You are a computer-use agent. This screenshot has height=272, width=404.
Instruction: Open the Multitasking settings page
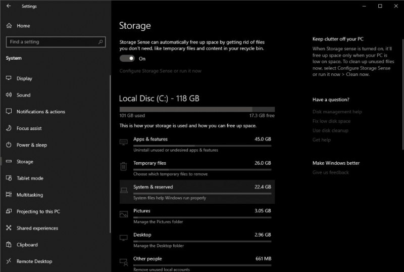tap(29, 195)
